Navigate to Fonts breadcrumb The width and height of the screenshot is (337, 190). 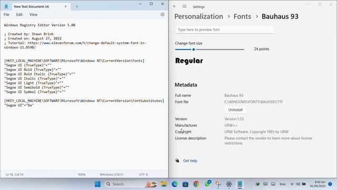pyautogui.click(x=242, y=16)
